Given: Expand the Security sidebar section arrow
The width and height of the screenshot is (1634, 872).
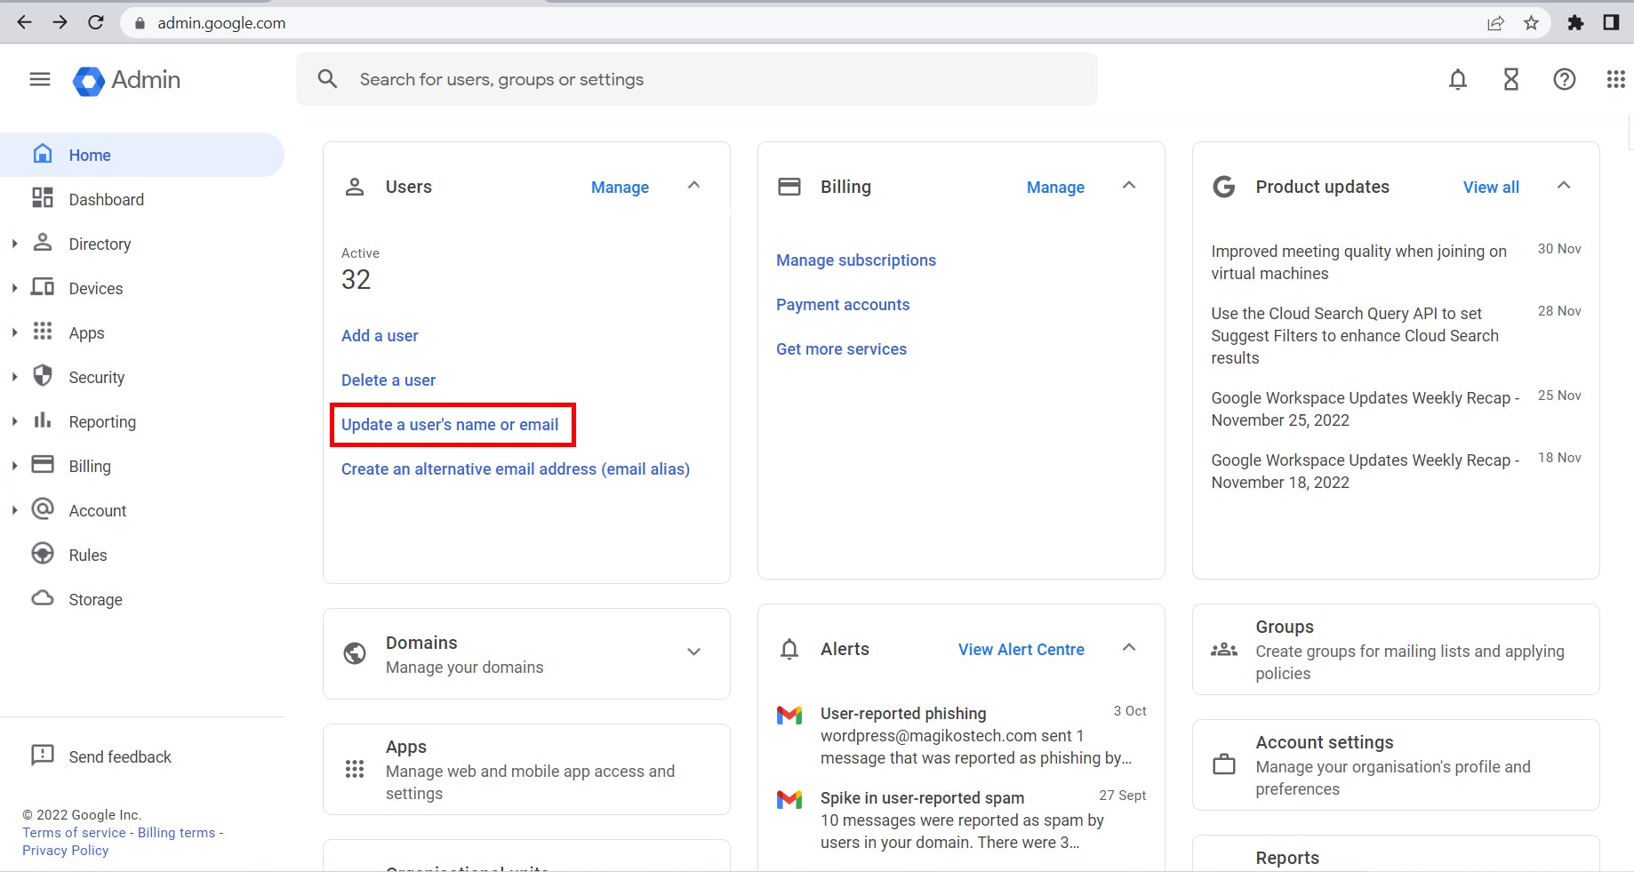Looking at the screenshot, I should pos(14,376).
